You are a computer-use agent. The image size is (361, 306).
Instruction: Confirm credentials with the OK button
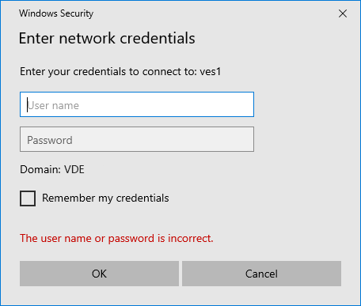click(x=99, y=274)
